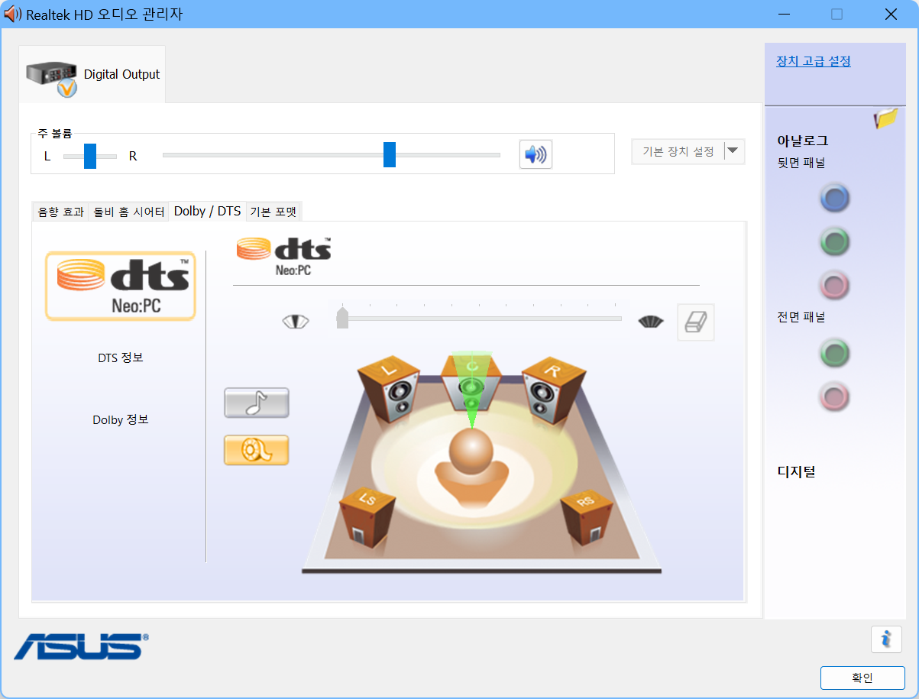This screenshot has height=699, width=919.
Task: Open connector settings folder icon
Action: [x=886, y=118]
